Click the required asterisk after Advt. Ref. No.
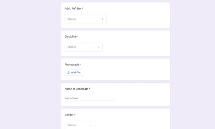 pyautogui.click(x=83, y=8)
